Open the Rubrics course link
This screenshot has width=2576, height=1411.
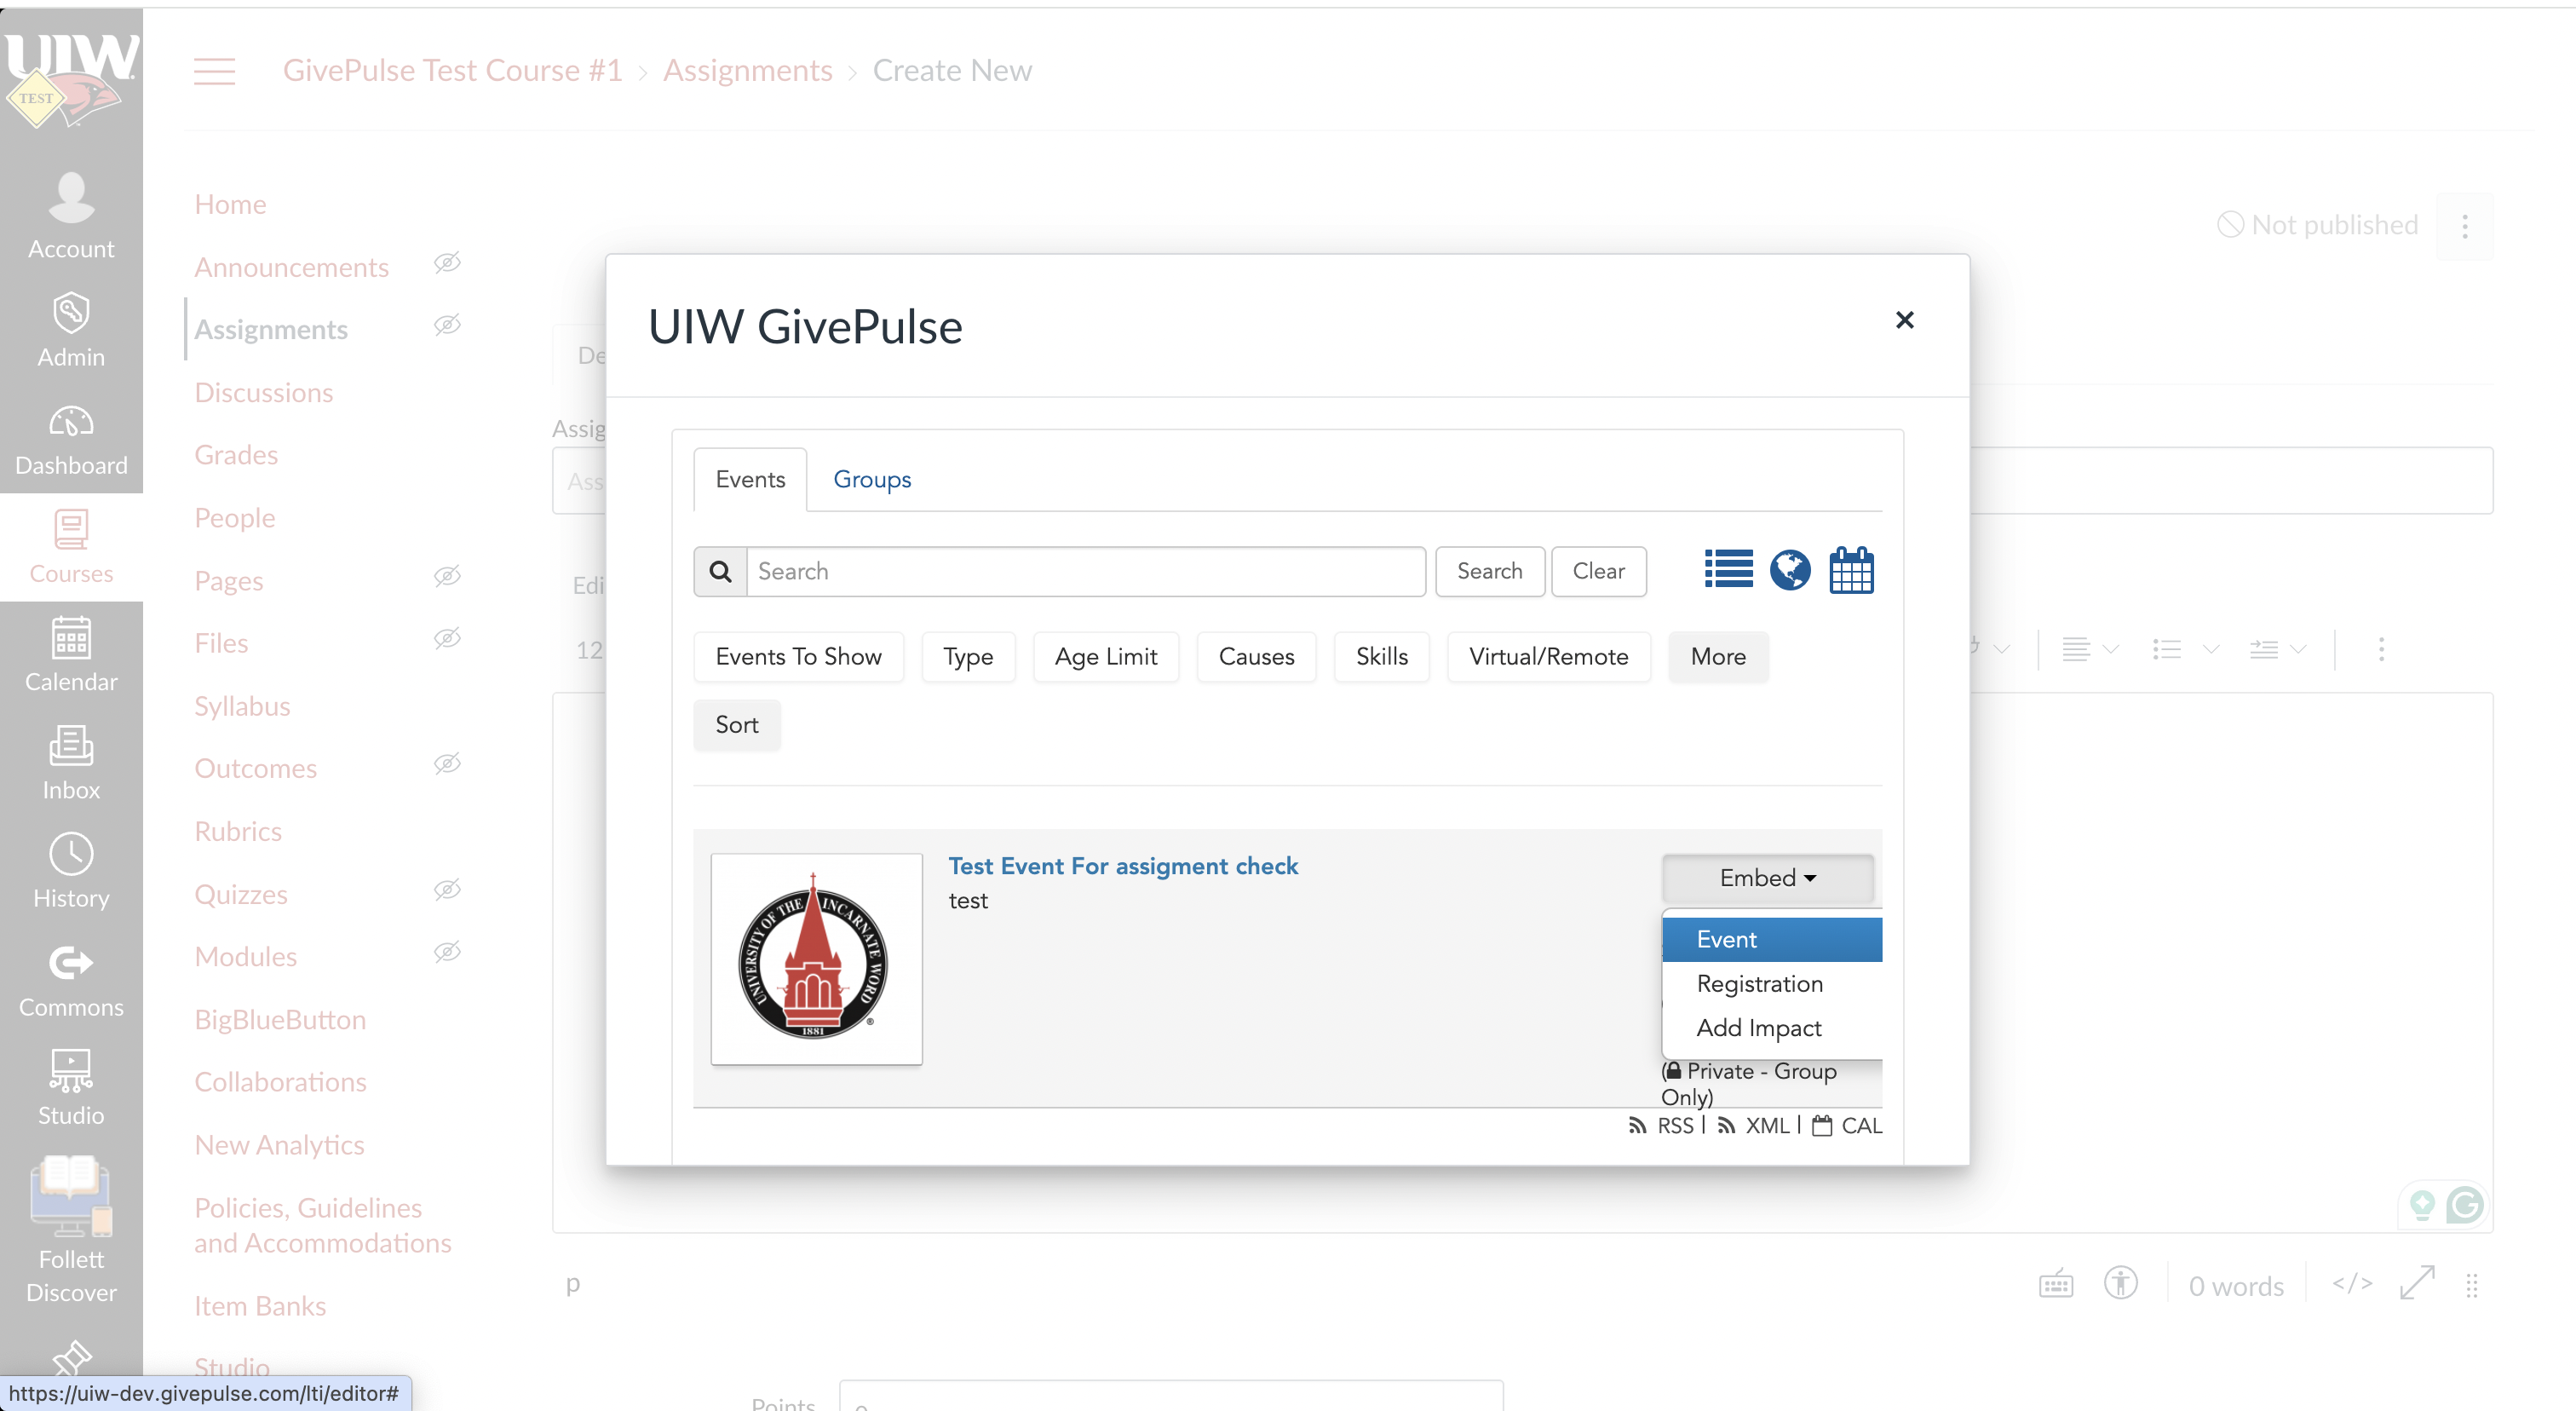tap(238, 831)
